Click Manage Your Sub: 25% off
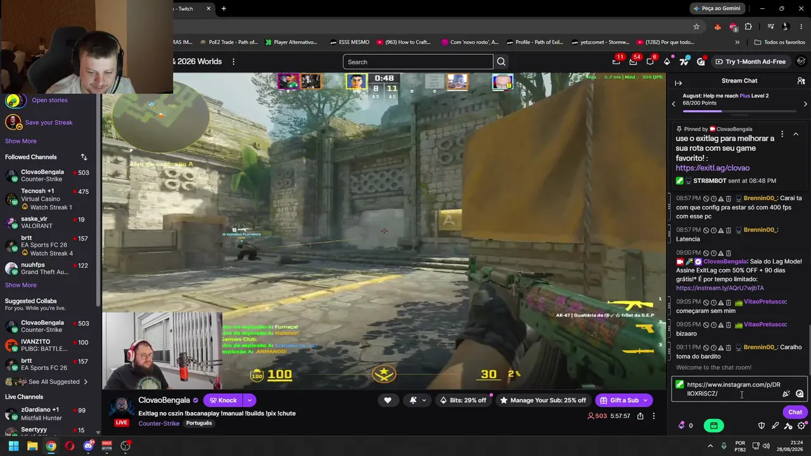The width and height of the screenshot is (811, 456). pyautogui.click(x=542, y=400)
